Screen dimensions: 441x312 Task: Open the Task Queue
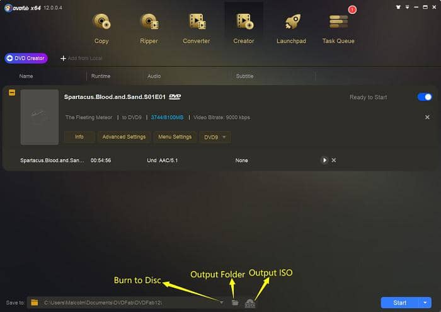tap(338, 28)
